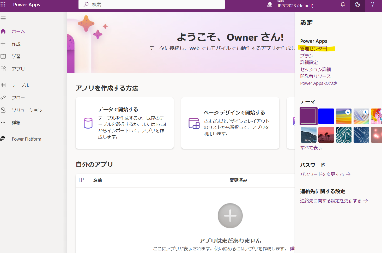This screenshot has width=382, height=253.
Task: Select the rainbow stripes theme swatch
Action: tap(344, 116)
